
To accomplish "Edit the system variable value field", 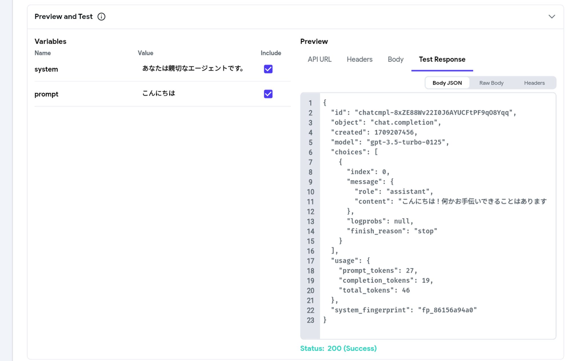I will 193,69.
